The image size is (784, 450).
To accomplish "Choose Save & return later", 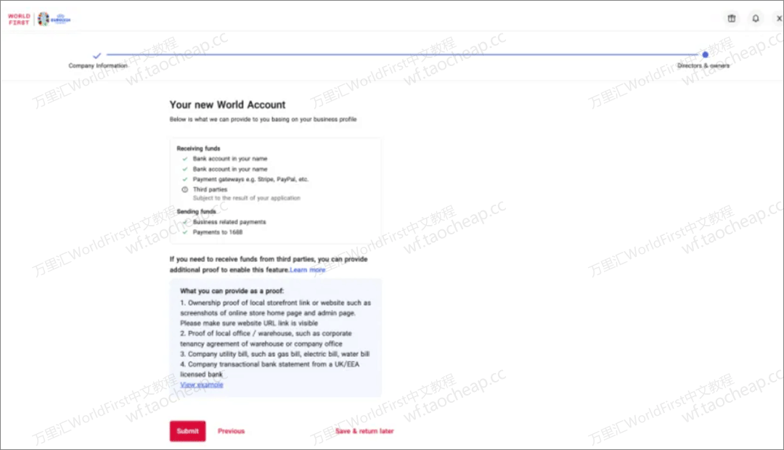I will 364,431.
